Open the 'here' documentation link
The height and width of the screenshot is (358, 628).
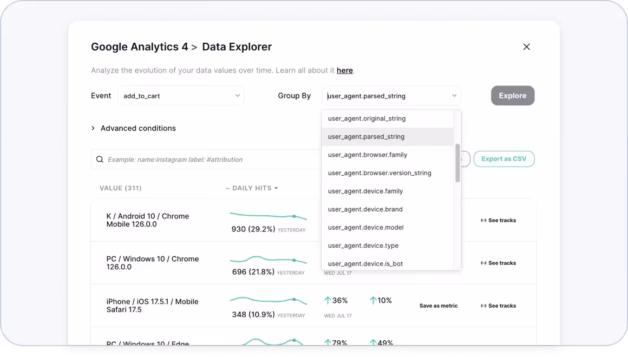tap(344, 70)
